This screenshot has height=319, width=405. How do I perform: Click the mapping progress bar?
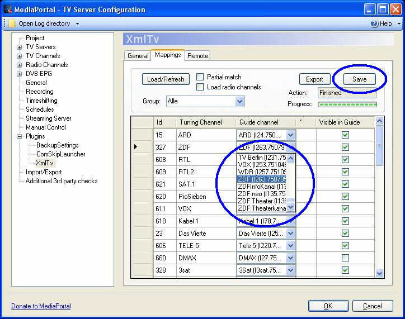[347, 104]
